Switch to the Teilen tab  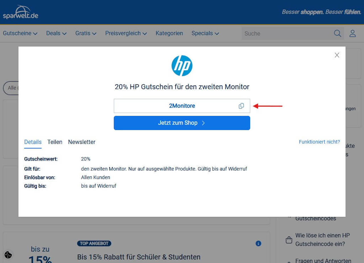point(55,142)
